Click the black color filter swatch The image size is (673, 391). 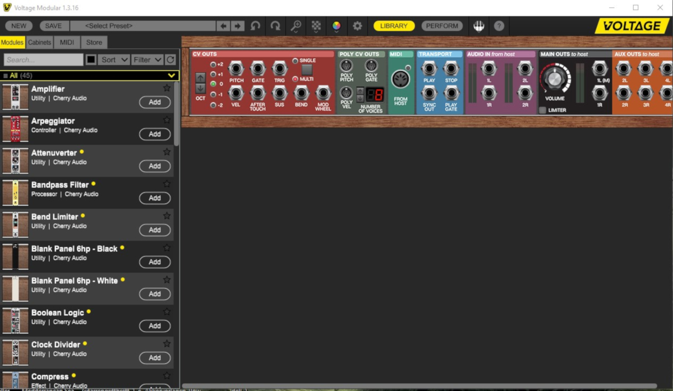coord(91,59)
